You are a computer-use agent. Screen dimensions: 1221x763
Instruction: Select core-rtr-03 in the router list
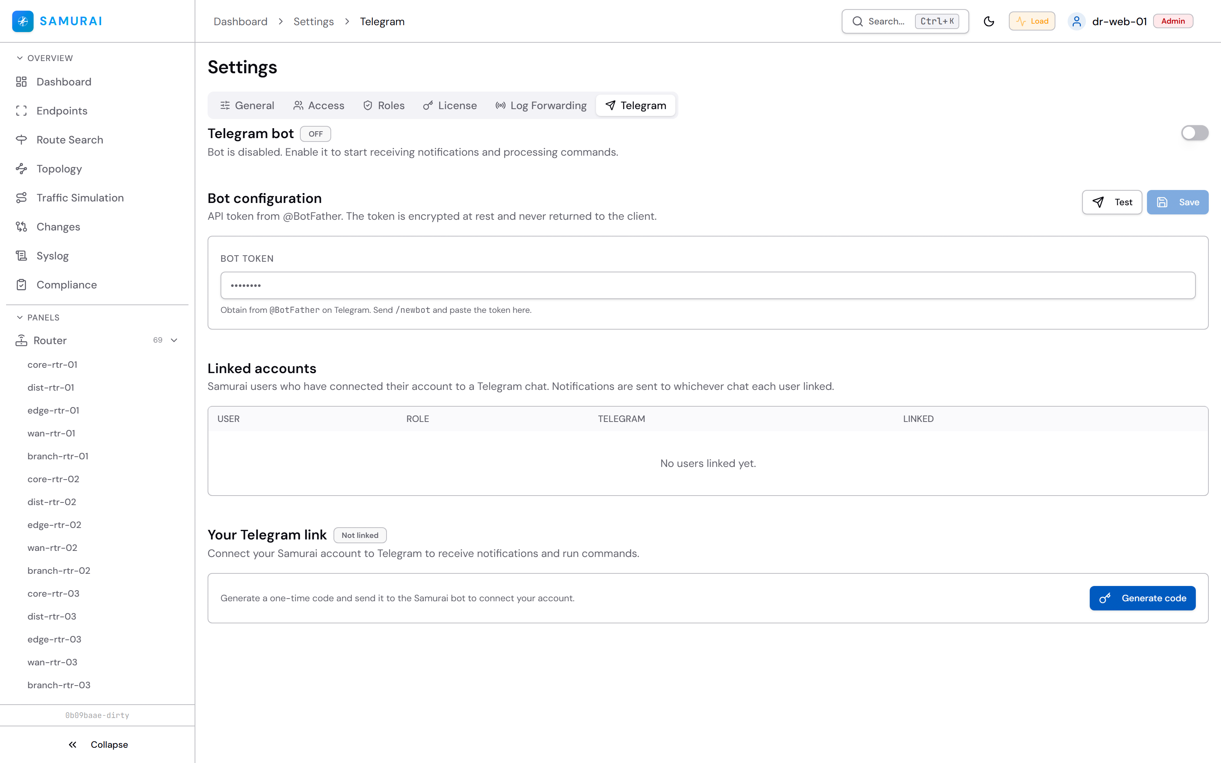click(53, 594)
